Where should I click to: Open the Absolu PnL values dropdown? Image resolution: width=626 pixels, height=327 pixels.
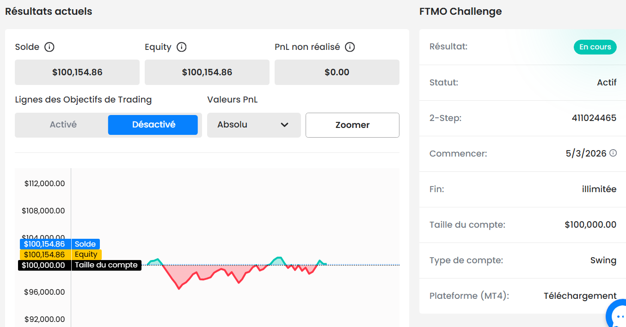coord(254,125)
